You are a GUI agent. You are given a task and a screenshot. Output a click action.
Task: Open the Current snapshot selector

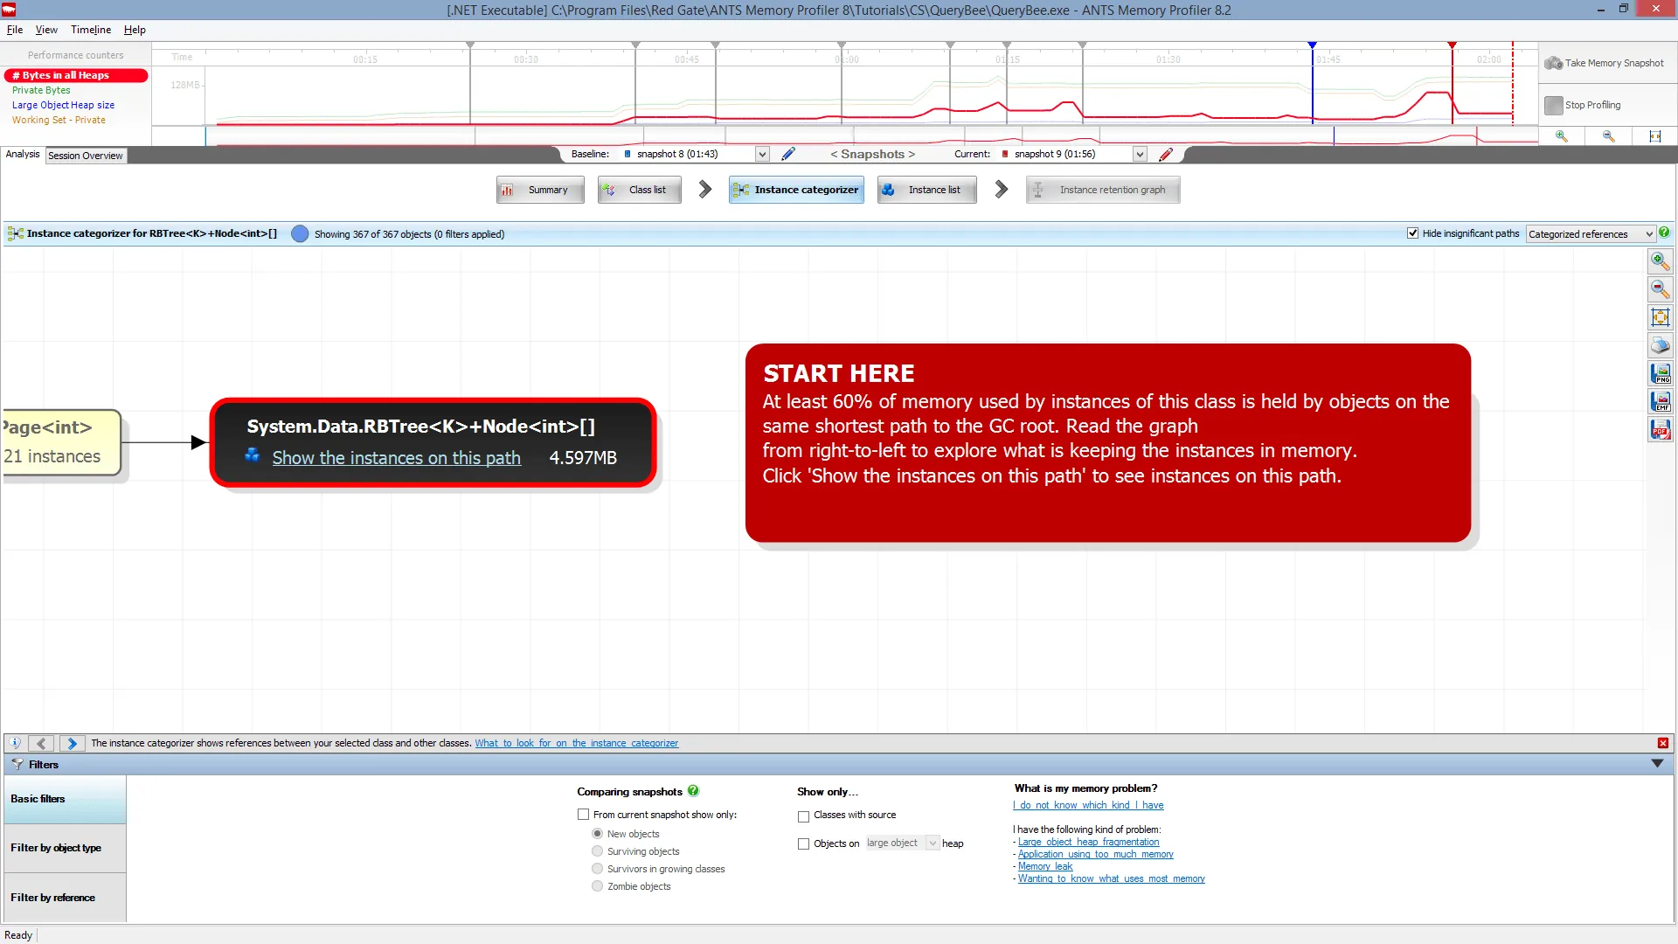pos(1140,153)
